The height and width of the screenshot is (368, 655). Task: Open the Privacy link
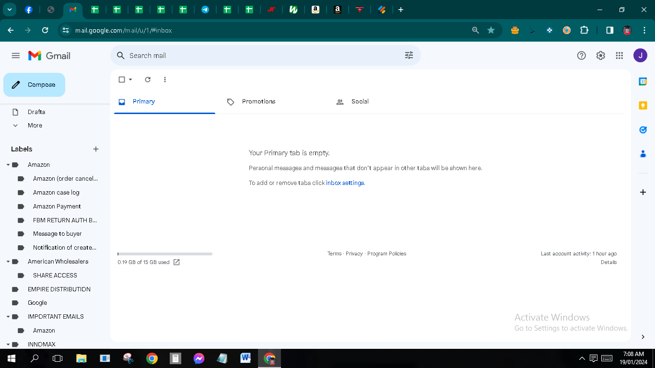[x=354, y=253]
